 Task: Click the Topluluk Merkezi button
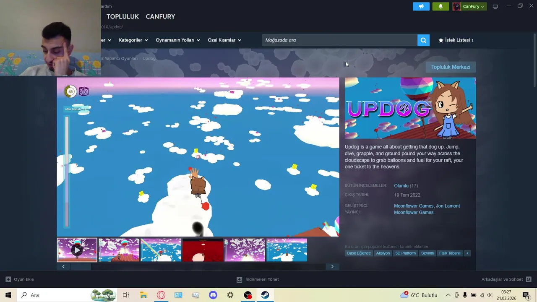(451, 67)
